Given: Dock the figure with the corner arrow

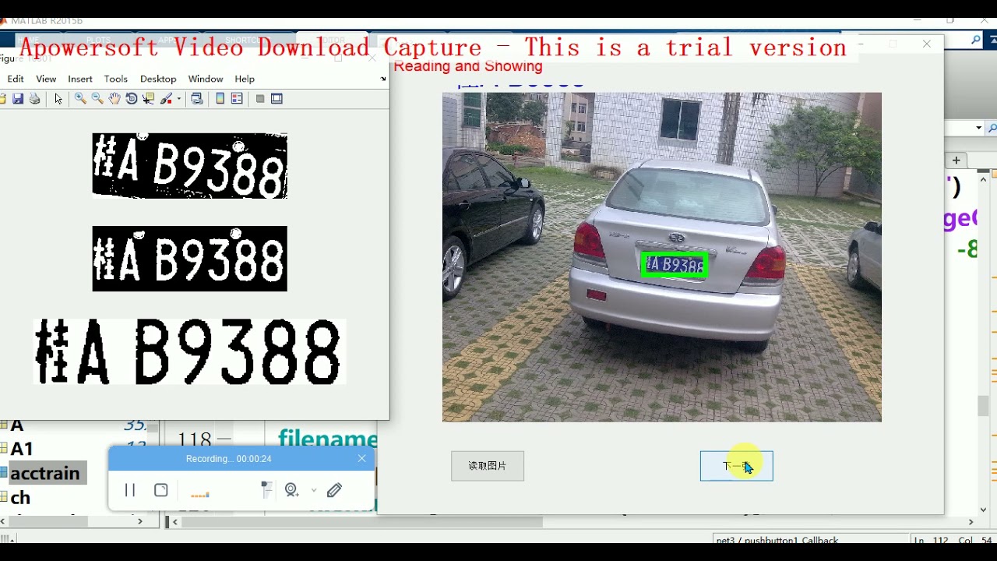Looking at the screenshot, I should tap(382, 79).
